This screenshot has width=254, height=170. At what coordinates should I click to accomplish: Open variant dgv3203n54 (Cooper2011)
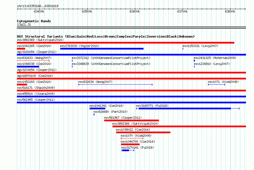131,73
